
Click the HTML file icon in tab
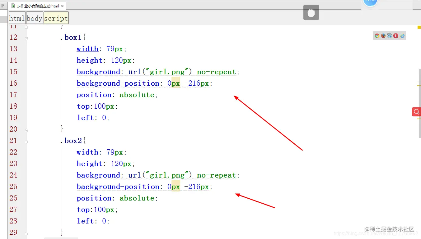pyautogui.click(x=13, y=6)
